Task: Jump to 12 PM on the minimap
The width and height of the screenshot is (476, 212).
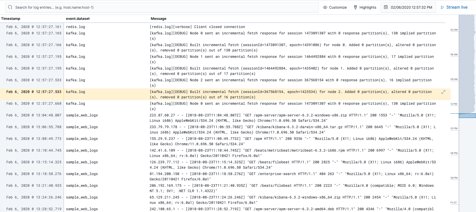Action: pyautogui.click(x=454, y=104)
